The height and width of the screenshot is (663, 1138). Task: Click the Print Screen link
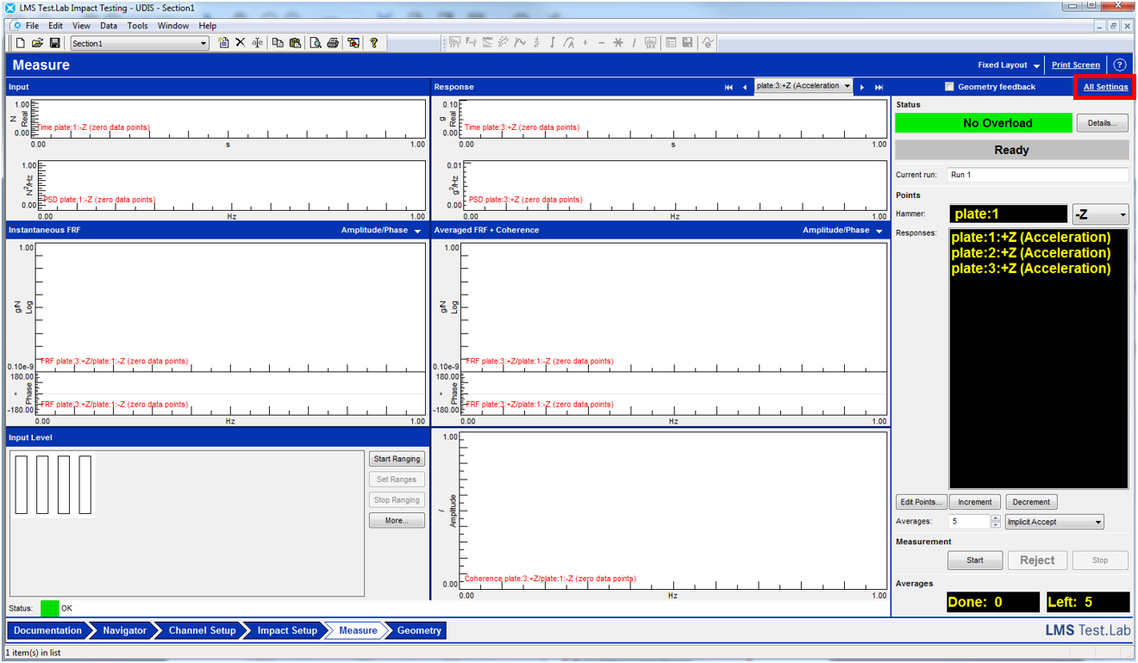(x=1076, y=65)
